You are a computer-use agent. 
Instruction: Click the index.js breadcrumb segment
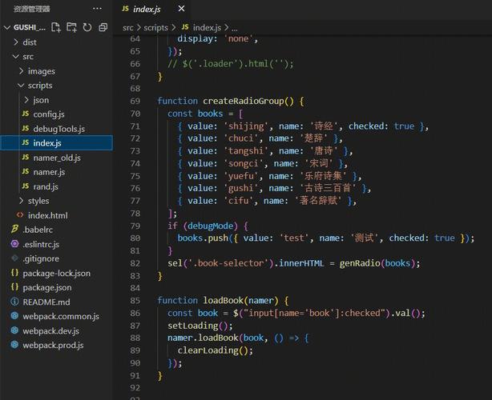click(207, 28)
